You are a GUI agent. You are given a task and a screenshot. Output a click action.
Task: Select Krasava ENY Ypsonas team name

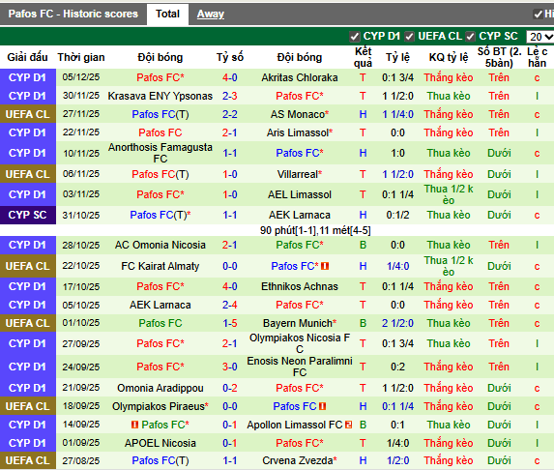[x=160, y=96]
